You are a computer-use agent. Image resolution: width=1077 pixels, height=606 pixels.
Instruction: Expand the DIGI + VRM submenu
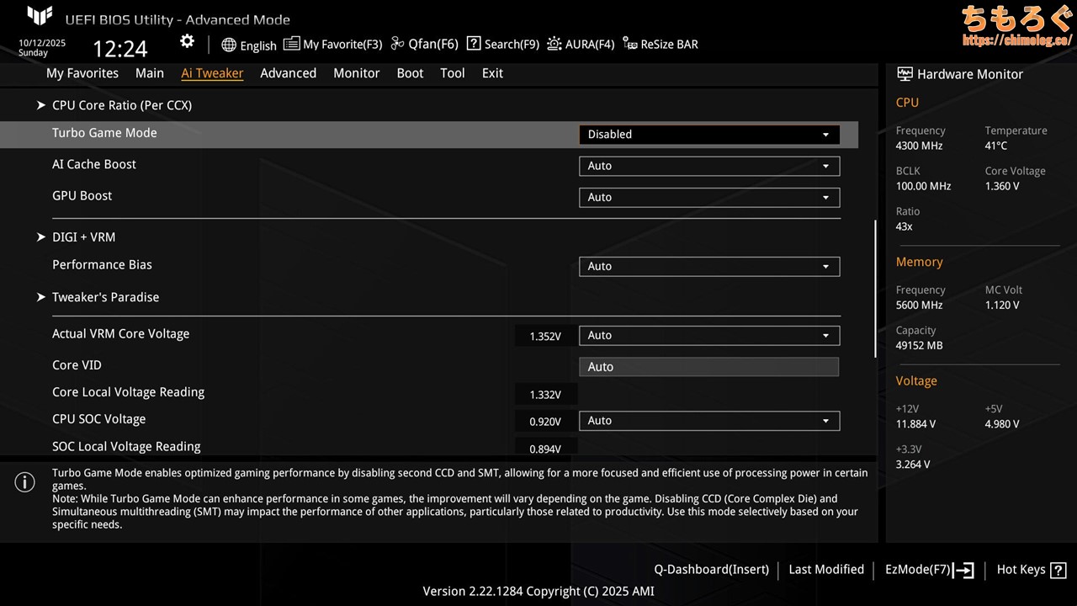click(83, 237)
